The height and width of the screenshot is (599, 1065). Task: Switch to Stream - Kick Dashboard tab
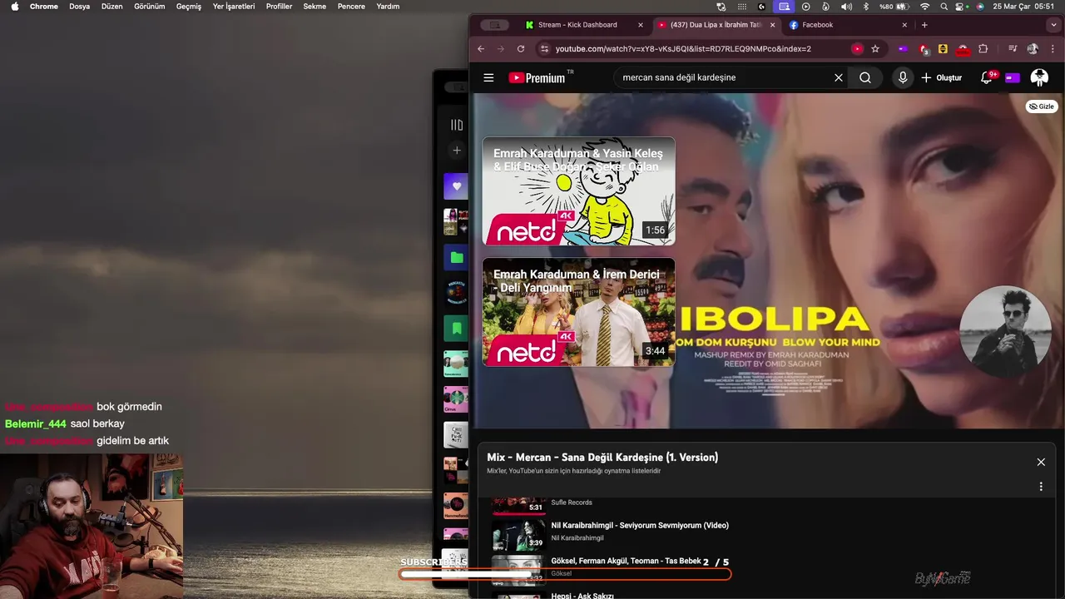click(578, 25)
